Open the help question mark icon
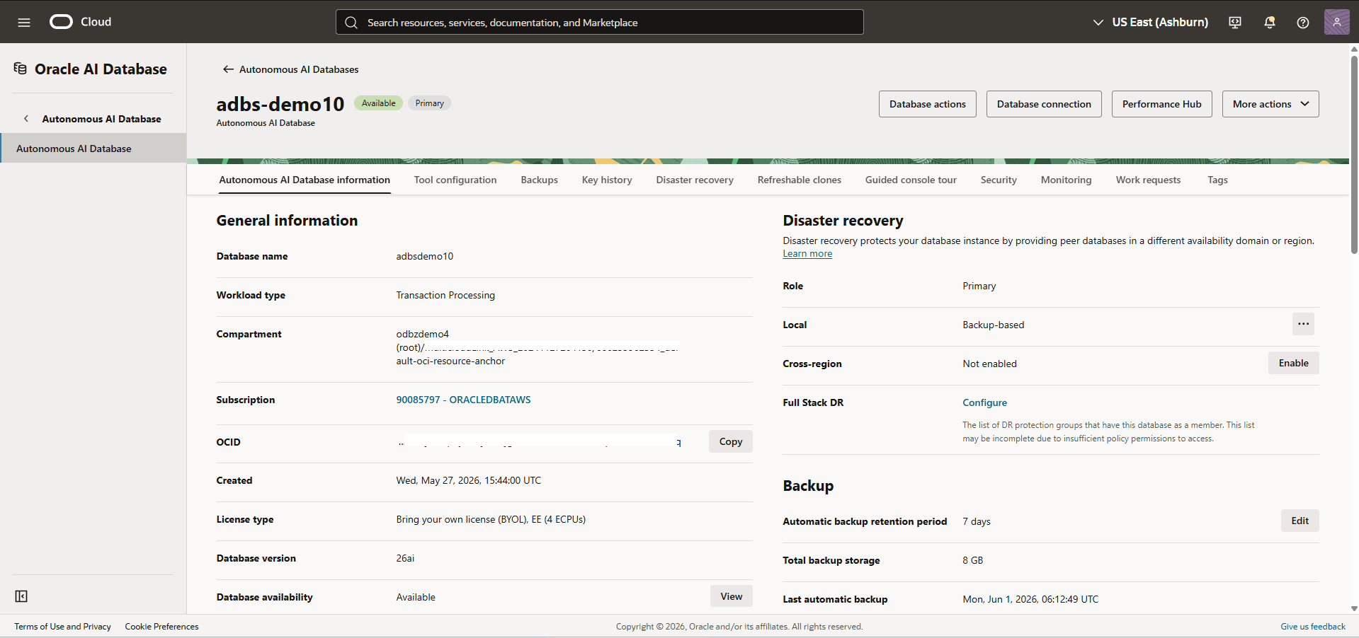Screen dimensions: 1359x638 click(x=1303, y=23)
